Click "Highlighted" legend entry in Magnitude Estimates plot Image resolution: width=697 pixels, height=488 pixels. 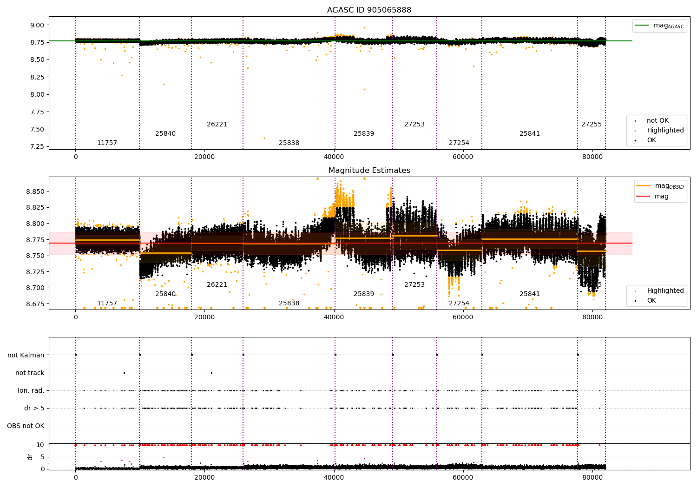(665, 291)
